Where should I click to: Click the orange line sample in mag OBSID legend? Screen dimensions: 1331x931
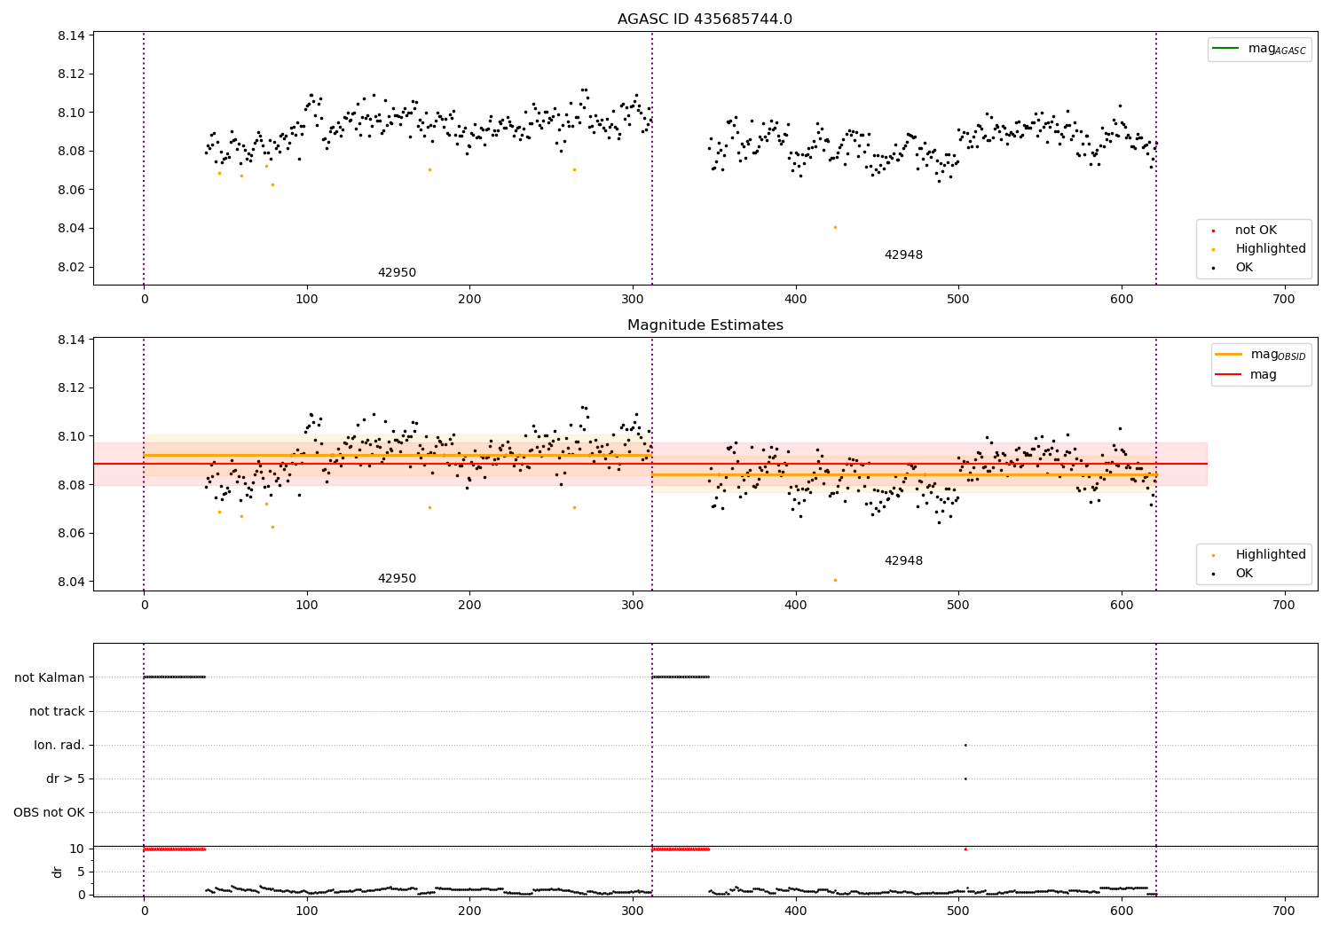pyautogui.click(x=1228, y=354)
